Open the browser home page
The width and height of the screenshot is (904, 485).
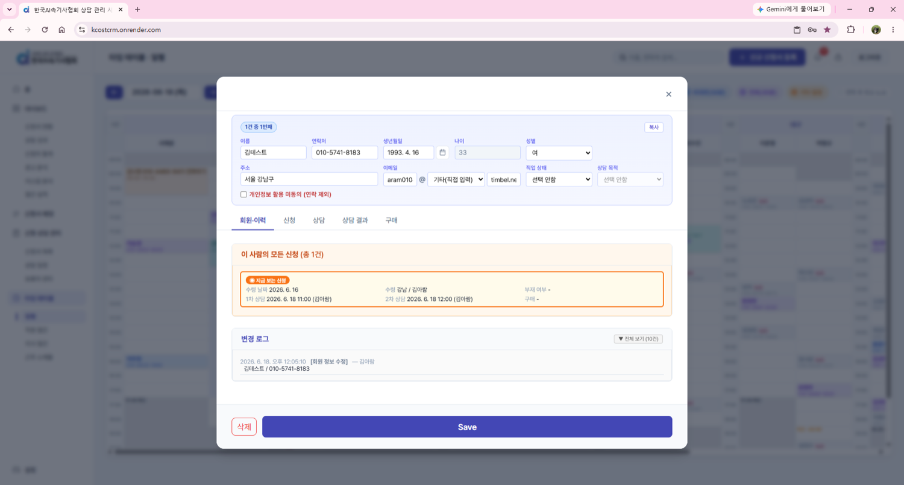61,29
